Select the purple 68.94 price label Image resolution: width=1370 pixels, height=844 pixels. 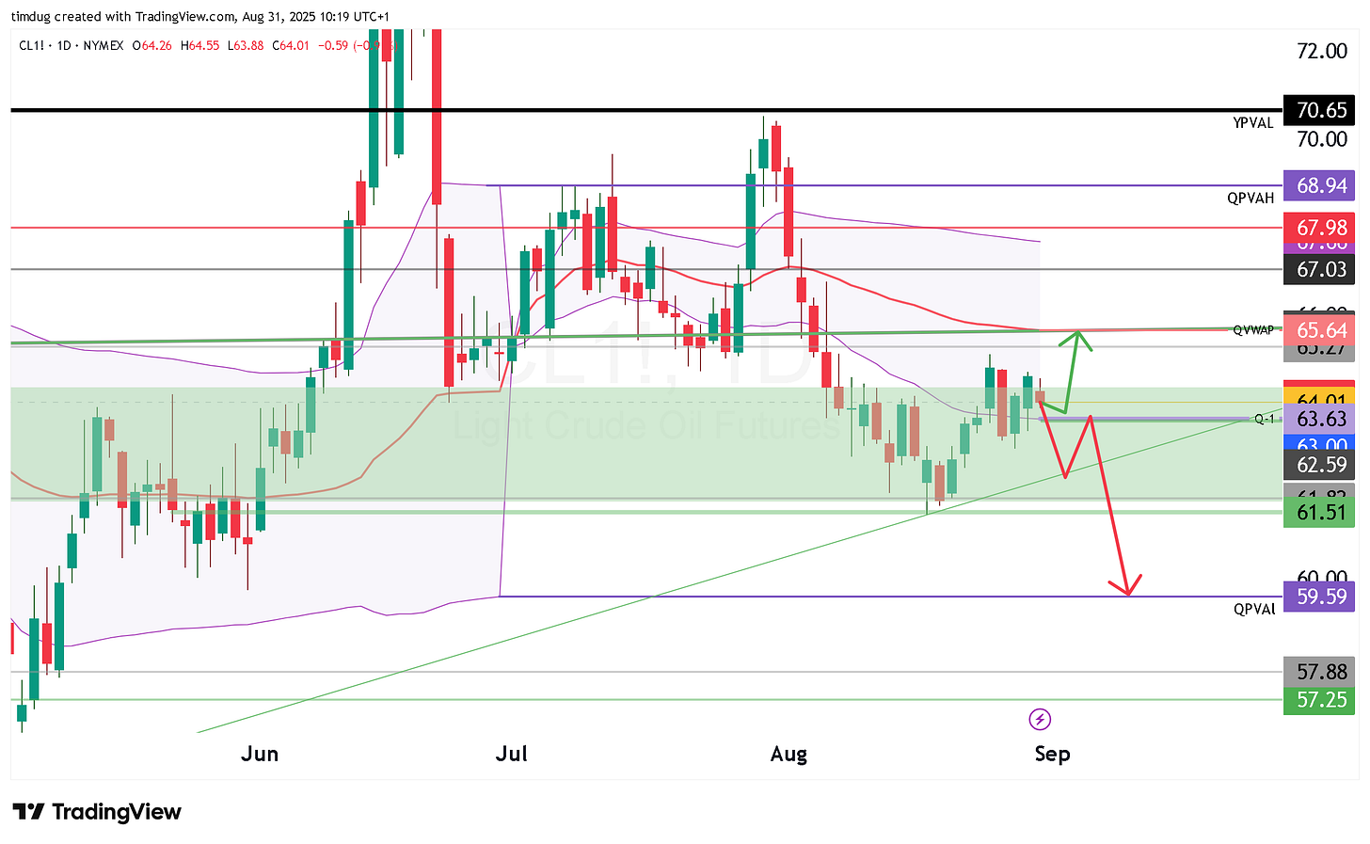(1321, 185)
